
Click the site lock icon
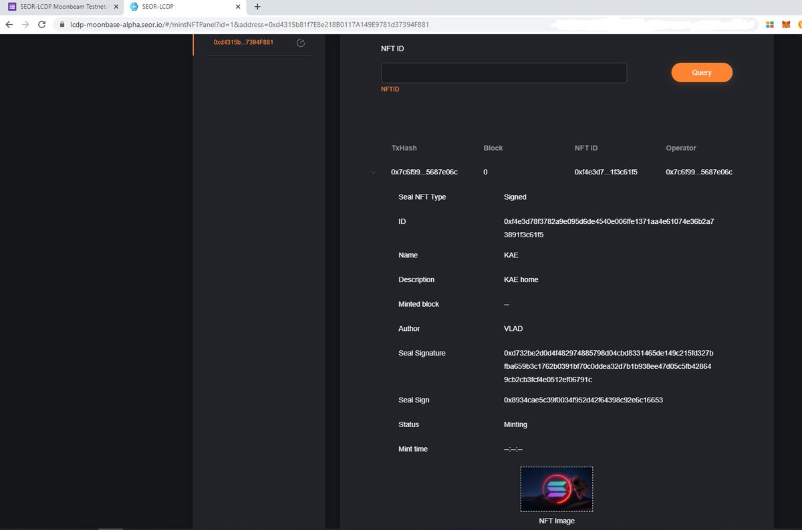click(62, 24)
